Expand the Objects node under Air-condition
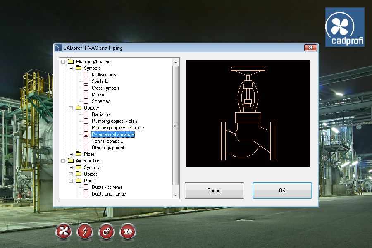This screenshot has height=248, width=372. coord(71,174)
